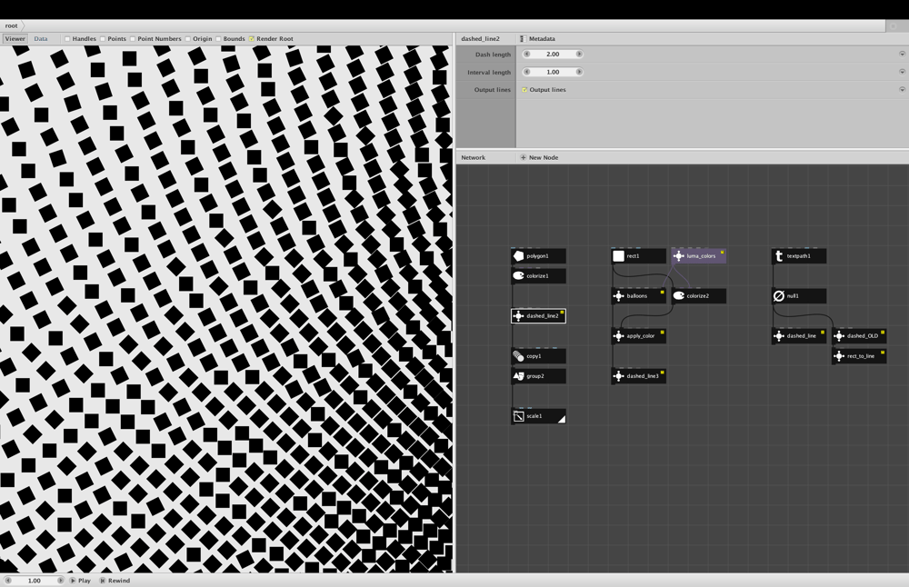Select the dashed_line3 node icon
909x587 pixels.
[x=618, y=376]
